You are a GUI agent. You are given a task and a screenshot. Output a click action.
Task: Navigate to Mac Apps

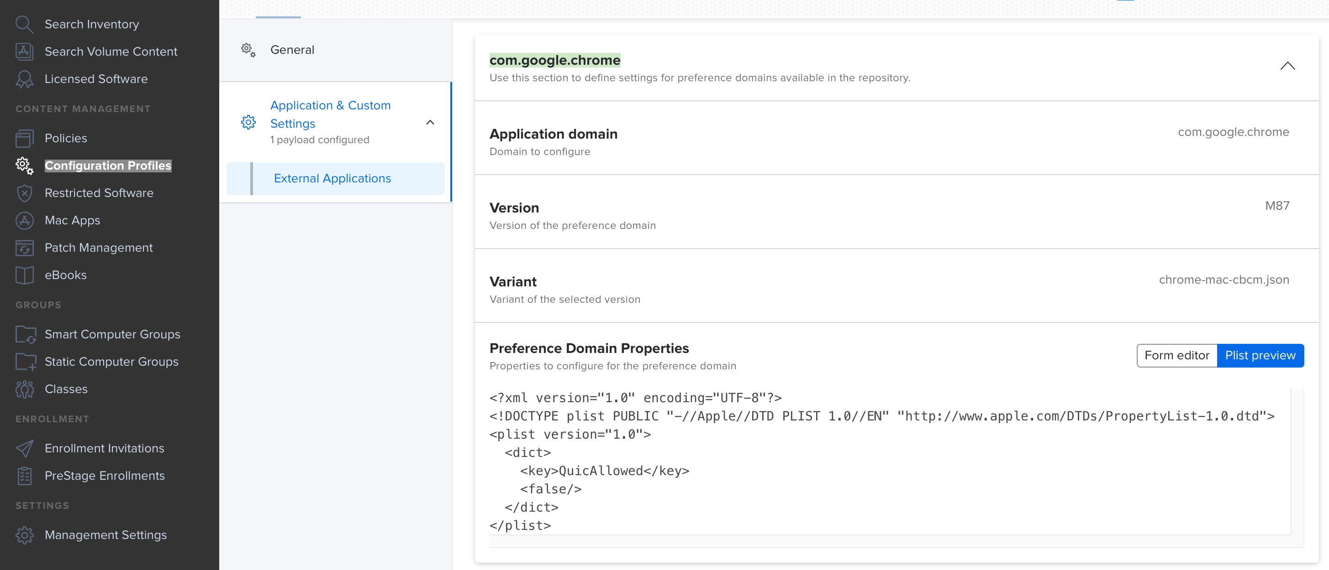(72, 220)
